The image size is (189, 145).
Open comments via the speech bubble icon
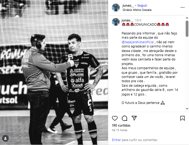(x=124, y=118)
